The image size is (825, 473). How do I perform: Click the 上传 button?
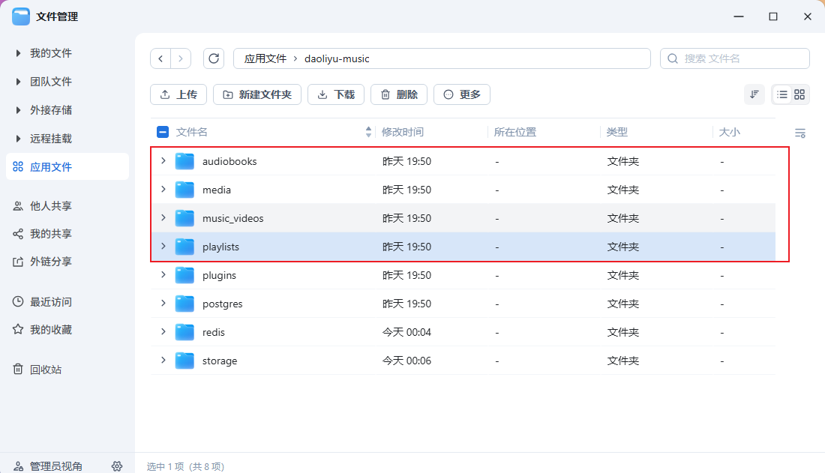[178, 94]
